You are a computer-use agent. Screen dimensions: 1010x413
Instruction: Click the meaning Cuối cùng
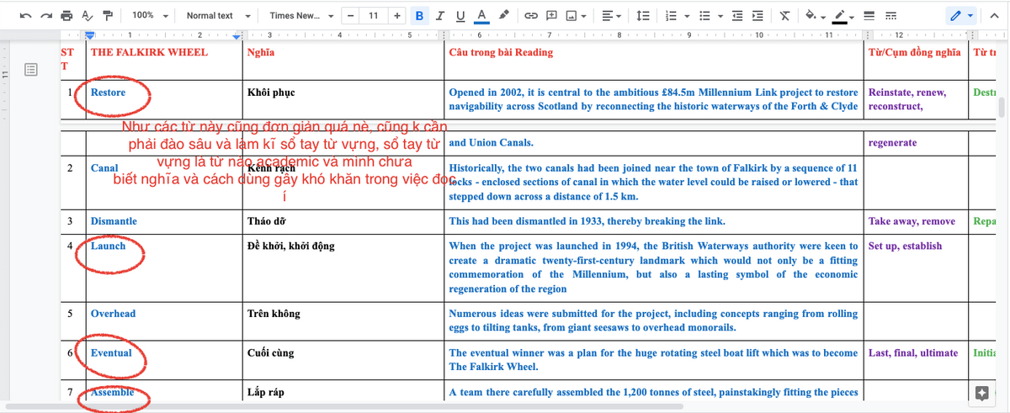pos(271,352)
